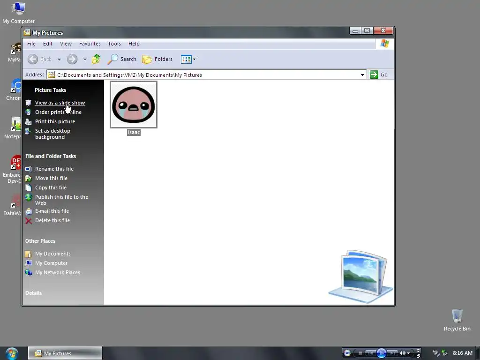Viewport: 480px width, 360px height.
Task: Click the My Network Places icon
Action: pyautogui.click(x=29, y=272)
